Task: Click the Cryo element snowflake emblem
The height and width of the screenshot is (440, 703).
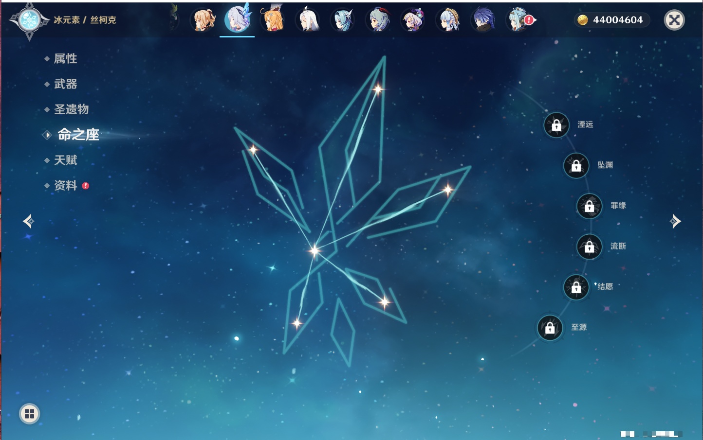Action: [29, 20]
